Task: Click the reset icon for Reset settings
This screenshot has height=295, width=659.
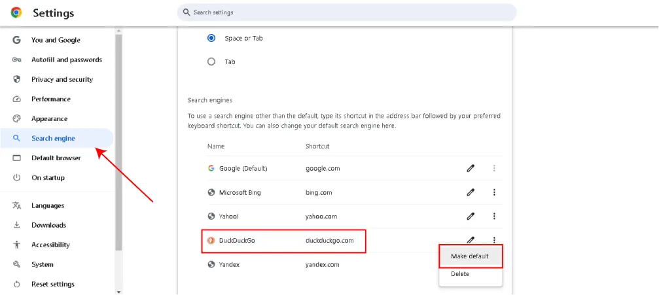Action: coord(17,284)
